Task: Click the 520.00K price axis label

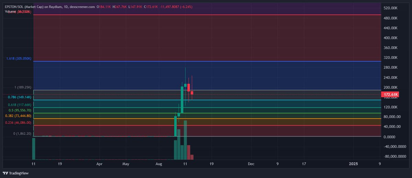Action: [x=391, y=8]
